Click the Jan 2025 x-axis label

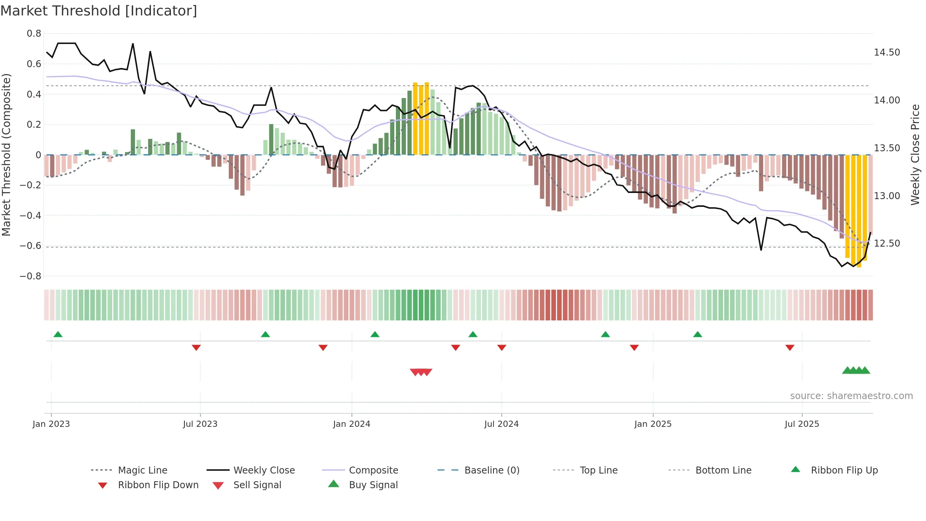coord(653,424)
